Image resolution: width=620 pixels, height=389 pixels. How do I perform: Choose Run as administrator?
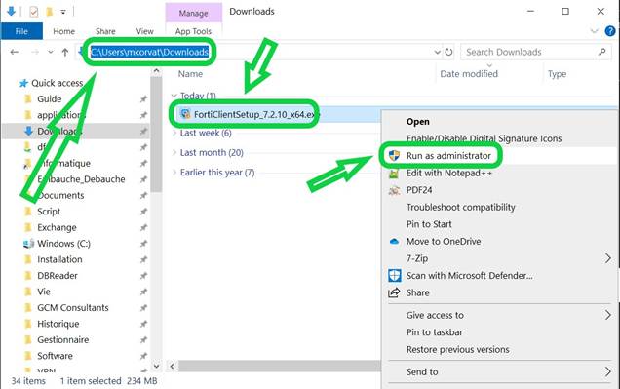tap(448, 156)
